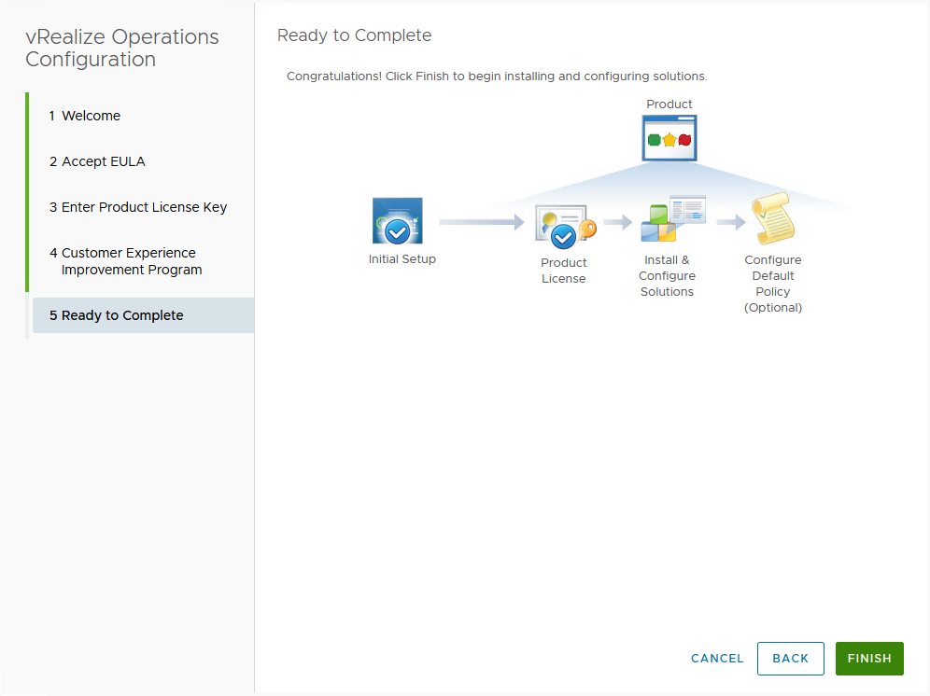This screenshot has height=696, width=930.
Task: Click the Back button
Action: (790, 658)
